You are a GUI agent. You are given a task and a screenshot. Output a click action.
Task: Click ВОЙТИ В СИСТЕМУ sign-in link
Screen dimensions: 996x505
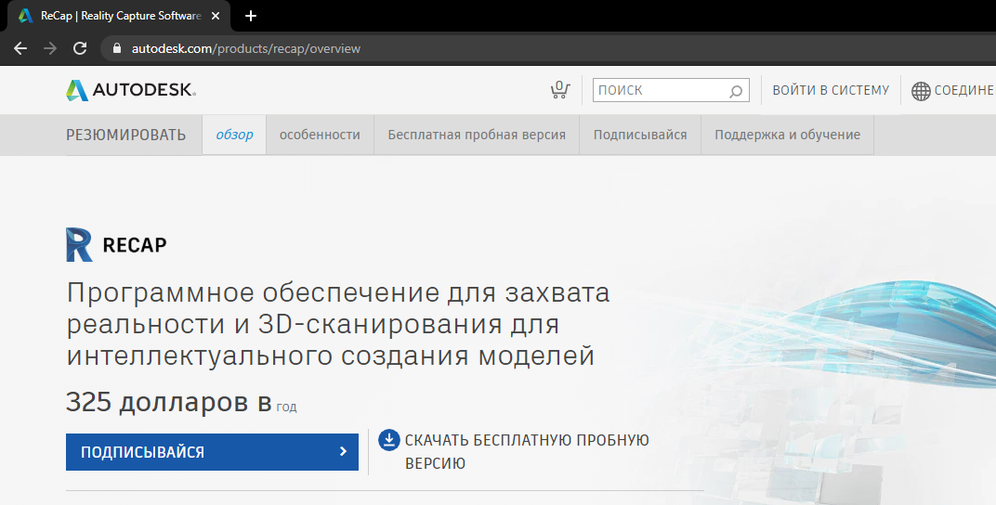click(x=831, y=90)
